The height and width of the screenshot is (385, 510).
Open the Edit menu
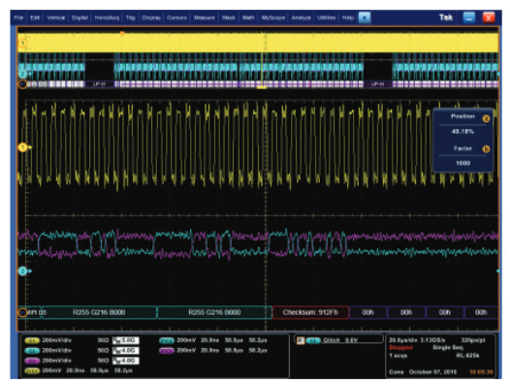point(35,17)
